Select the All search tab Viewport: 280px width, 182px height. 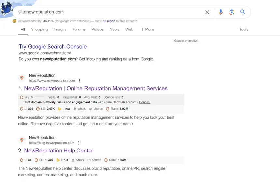(23, 30)
